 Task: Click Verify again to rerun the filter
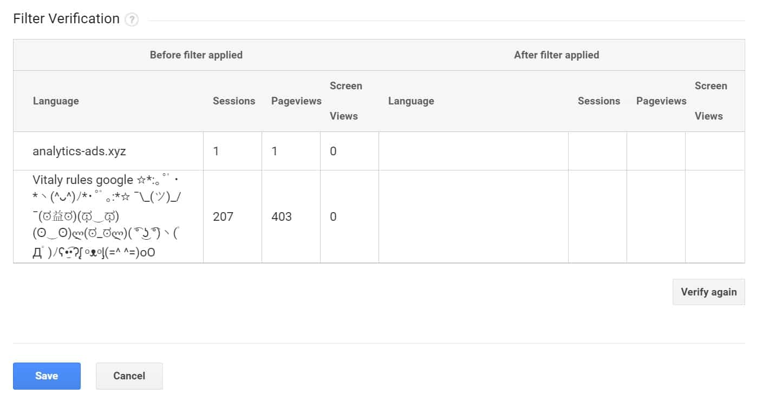(708, 292)
